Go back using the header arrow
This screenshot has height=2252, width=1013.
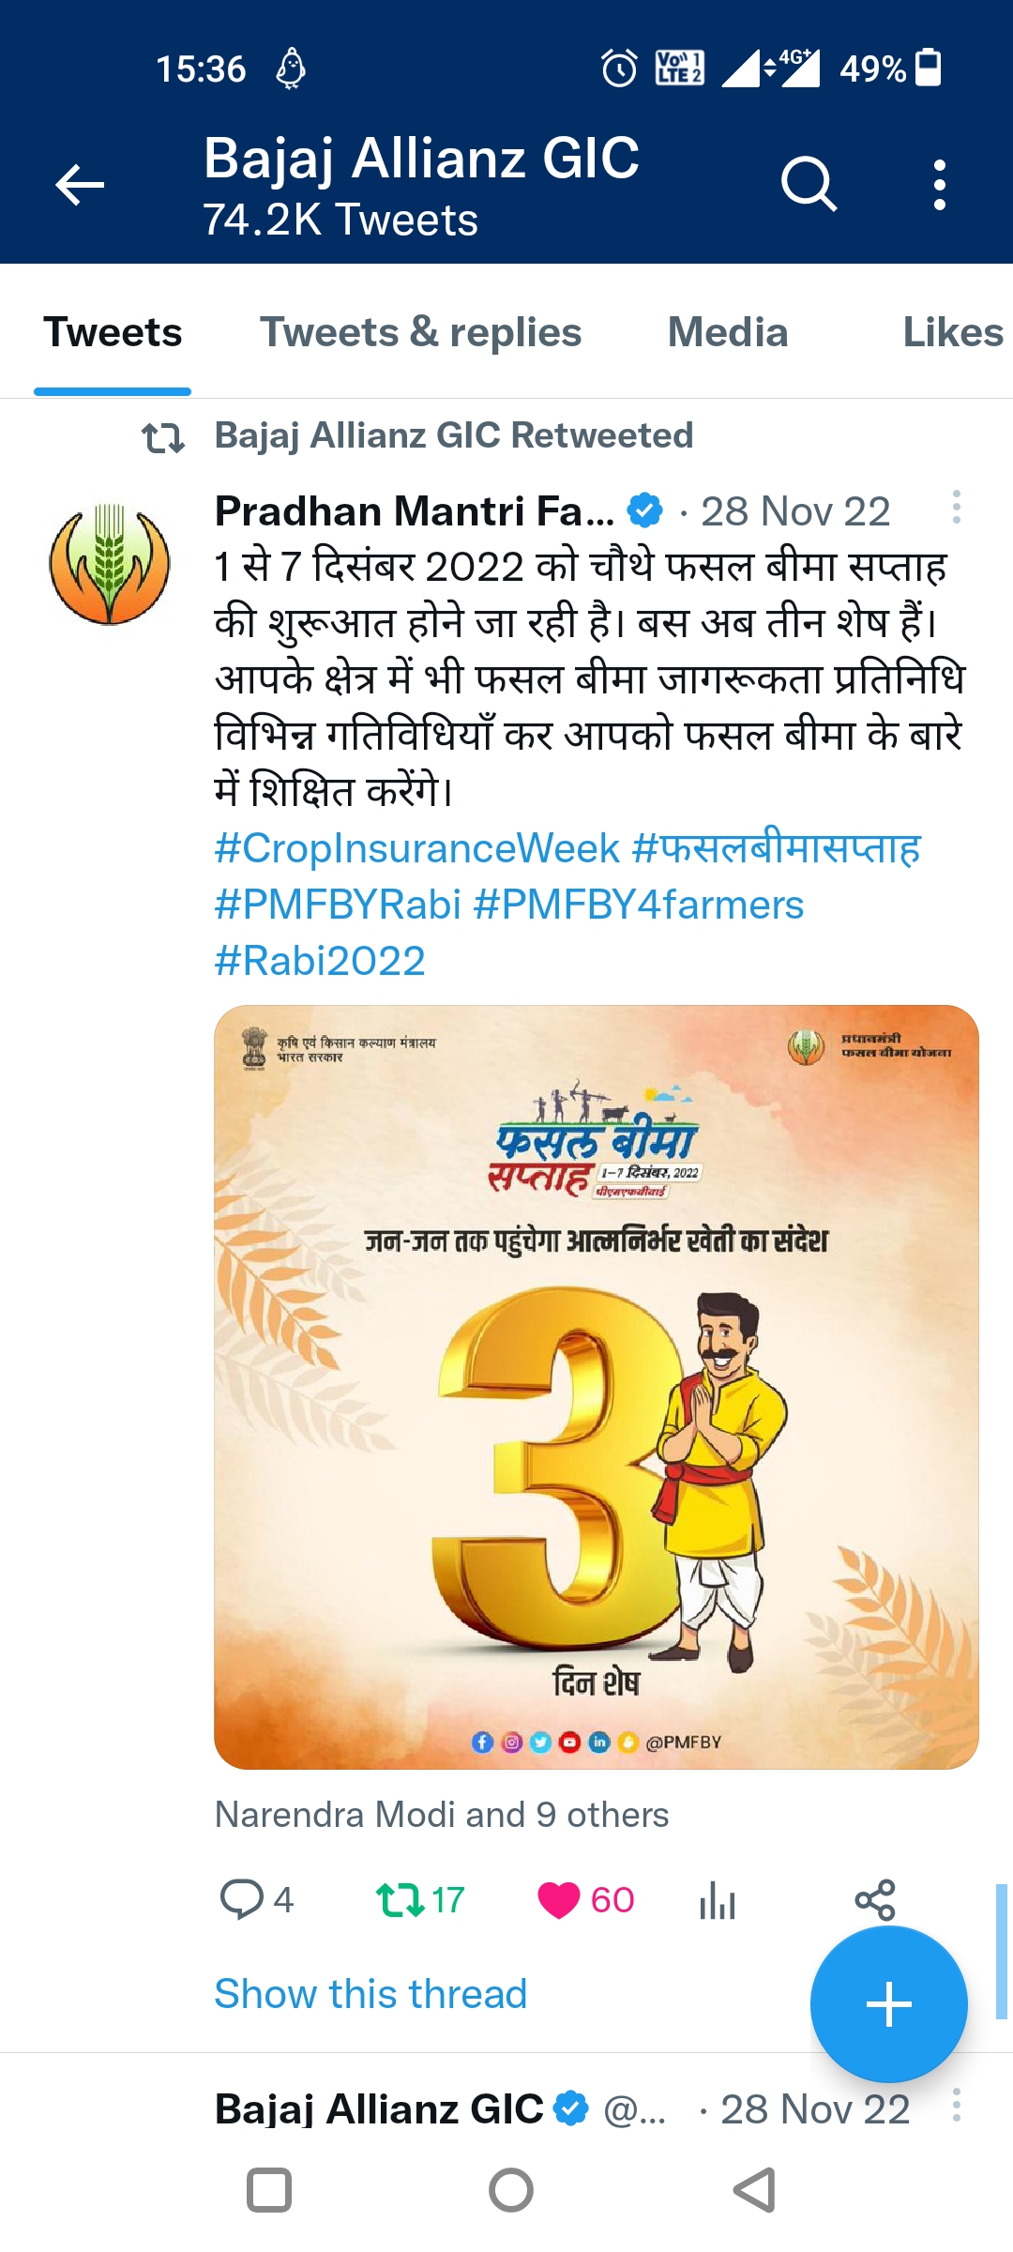pos(80,184)
